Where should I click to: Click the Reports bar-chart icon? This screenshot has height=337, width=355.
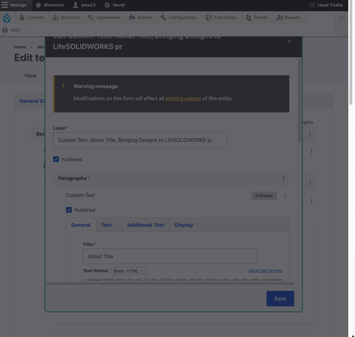tap(279, 17)
